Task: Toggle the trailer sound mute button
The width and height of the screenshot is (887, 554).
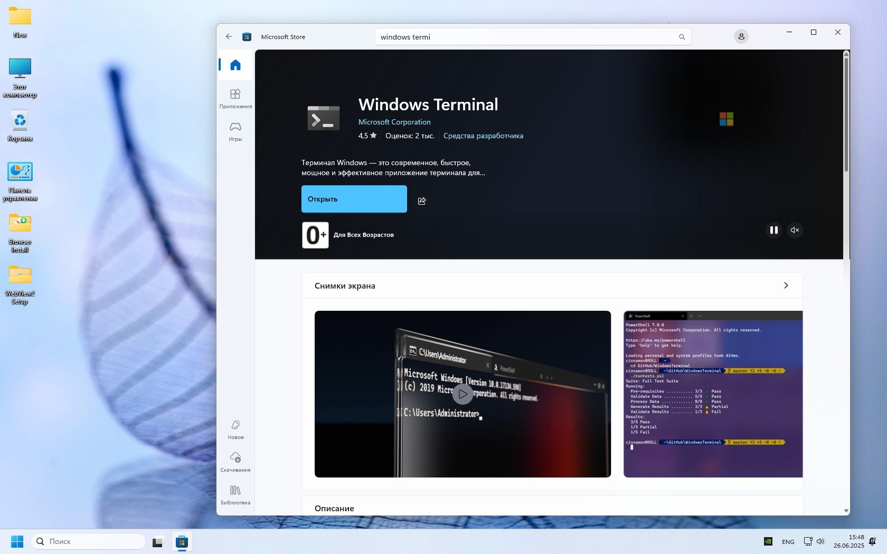Action: (795, 230)
